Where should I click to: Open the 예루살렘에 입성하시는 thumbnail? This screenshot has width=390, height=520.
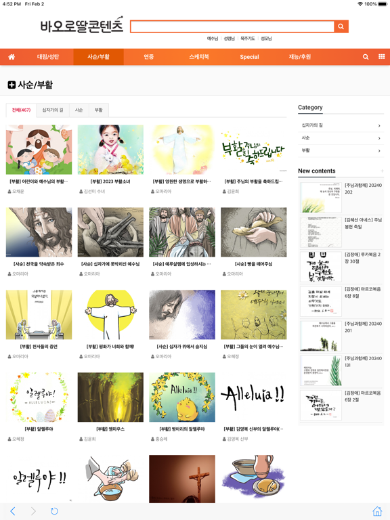pyautogui.click(x=182, y=232)
